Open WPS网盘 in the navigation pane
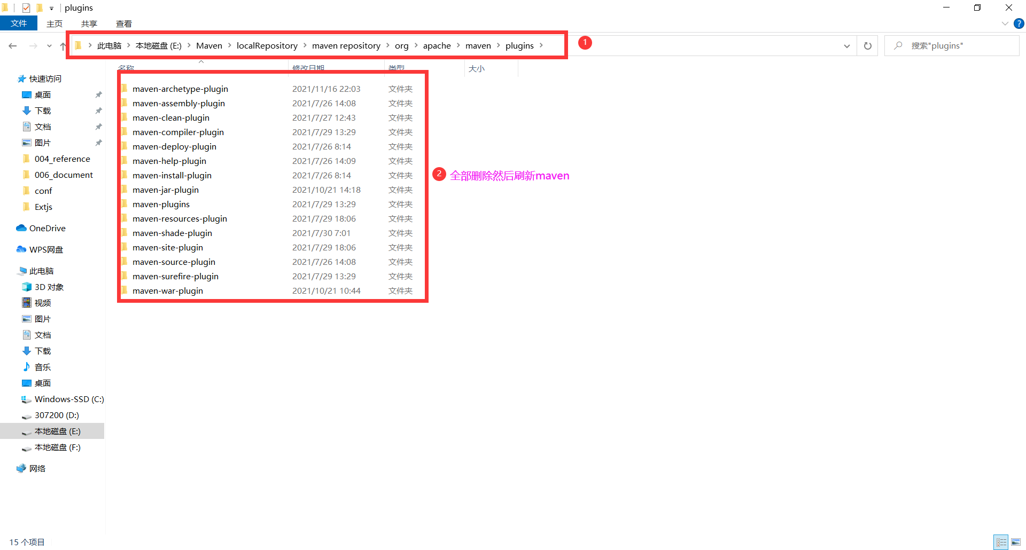Screen dimensions: 1026x550 (x=46, y=249)
